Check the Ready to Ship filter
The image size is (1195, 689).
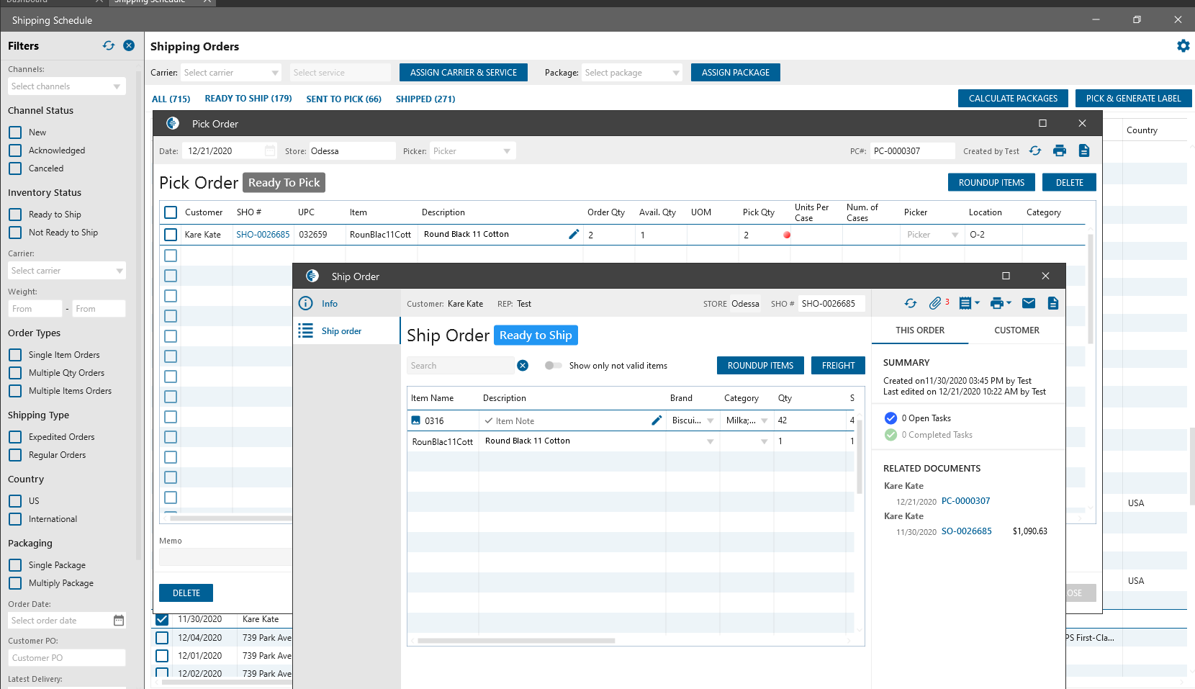[x=15, y=215]
